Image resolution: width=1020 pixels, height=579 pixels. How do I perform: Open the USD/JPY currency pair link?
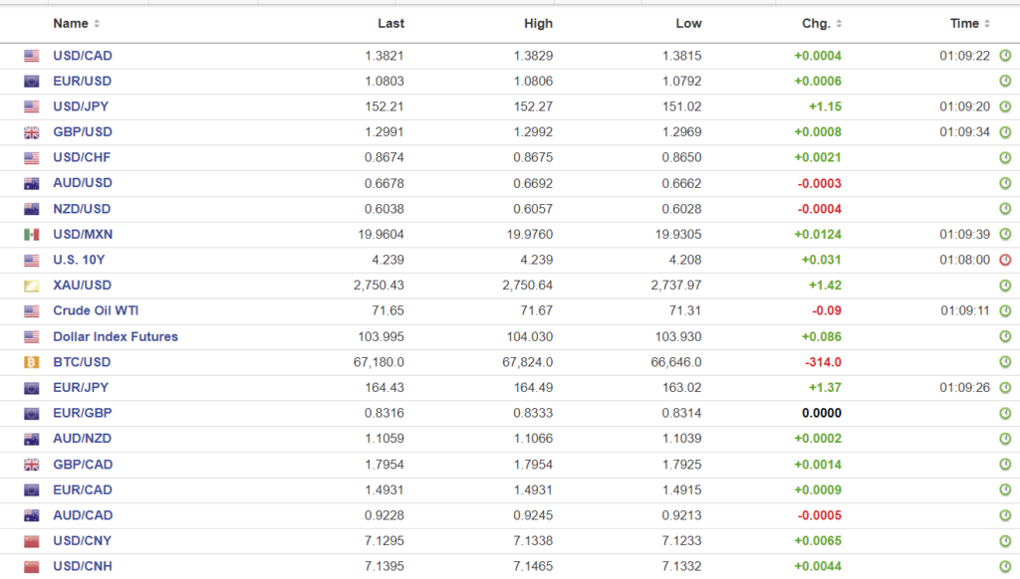(83, 106)
